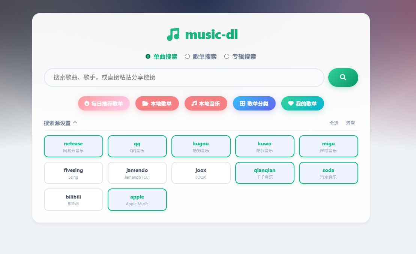Open the 本地音乐 button
Screen dimensions: 416x254
tap(206, 103)
